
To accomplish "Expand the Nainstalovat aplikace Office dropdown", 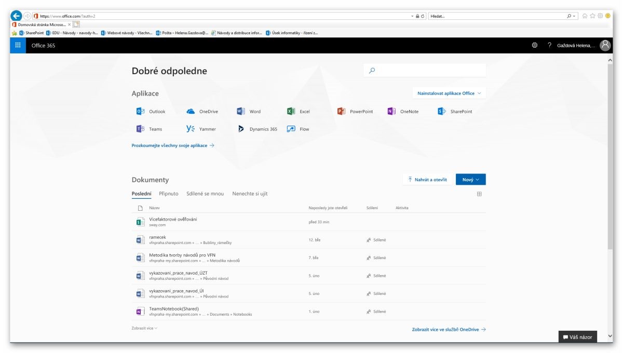I will (449, 93).
